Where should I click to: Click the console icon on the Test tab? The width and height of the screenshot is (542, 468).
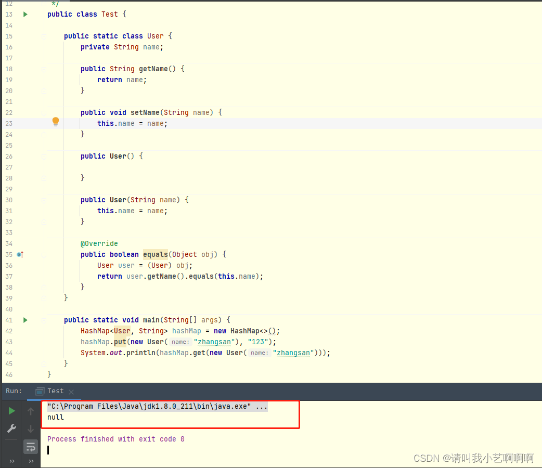click(39, 391)
